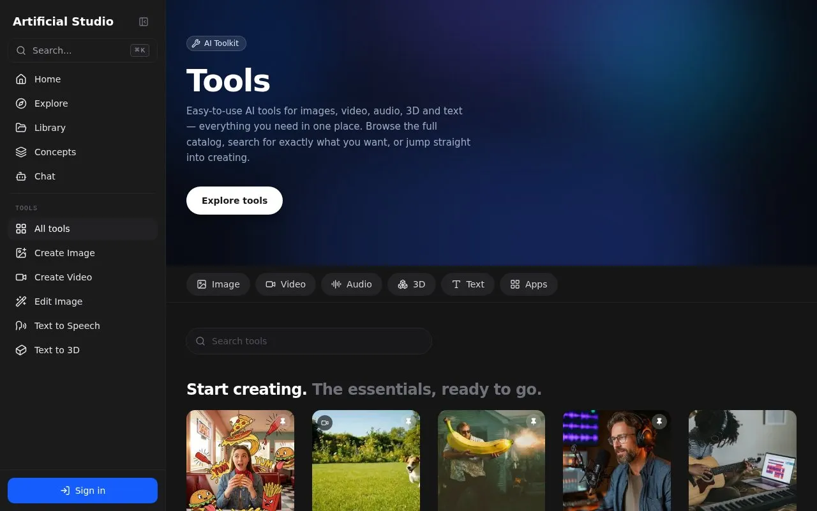The height and width of the screenshot is (511, 817).
Task: Open the burger cartoon tool card
Action: [240, 461]
